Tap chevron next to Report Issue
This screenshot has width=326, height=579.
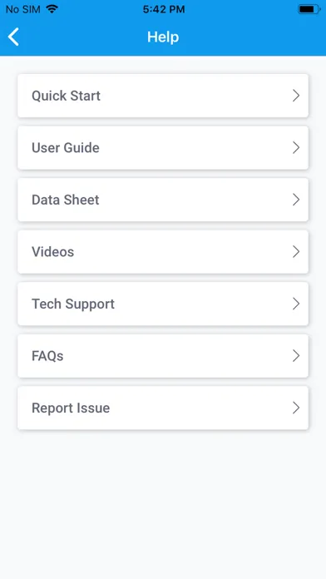tap(296, 408)
